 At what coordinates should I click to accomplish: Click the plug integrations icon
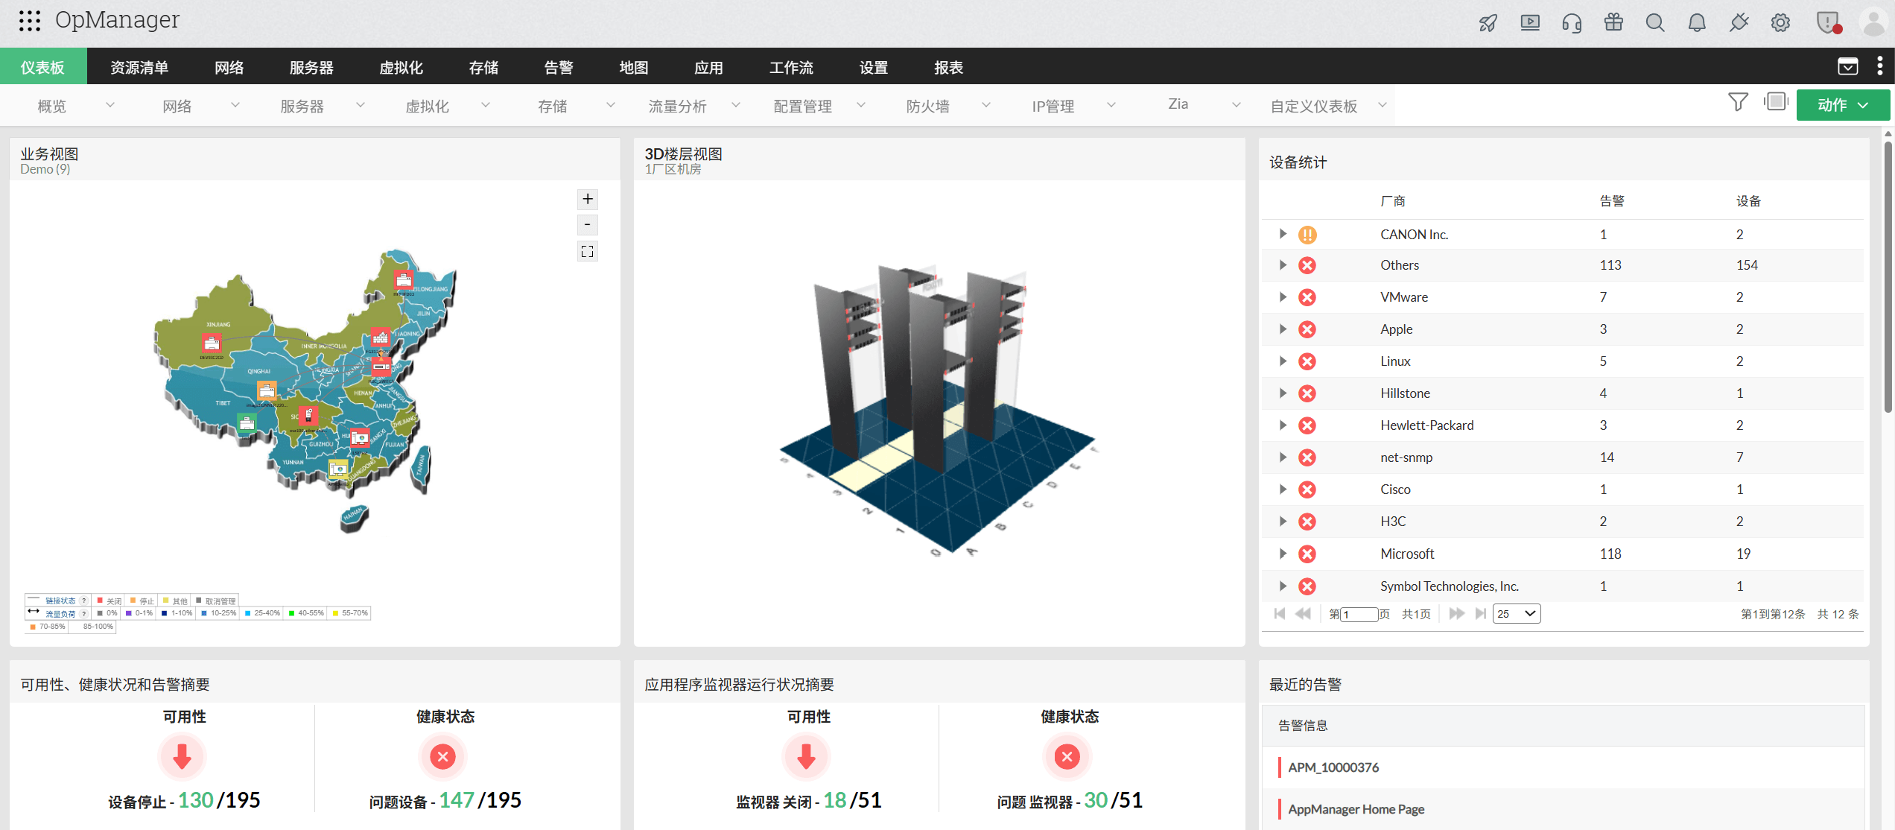coord(1739,23)
